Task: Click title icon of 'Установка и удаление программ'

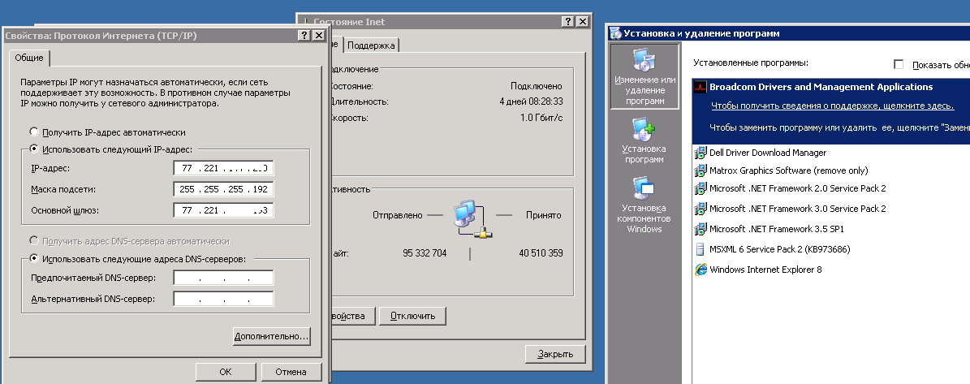Action: point(615,33)
